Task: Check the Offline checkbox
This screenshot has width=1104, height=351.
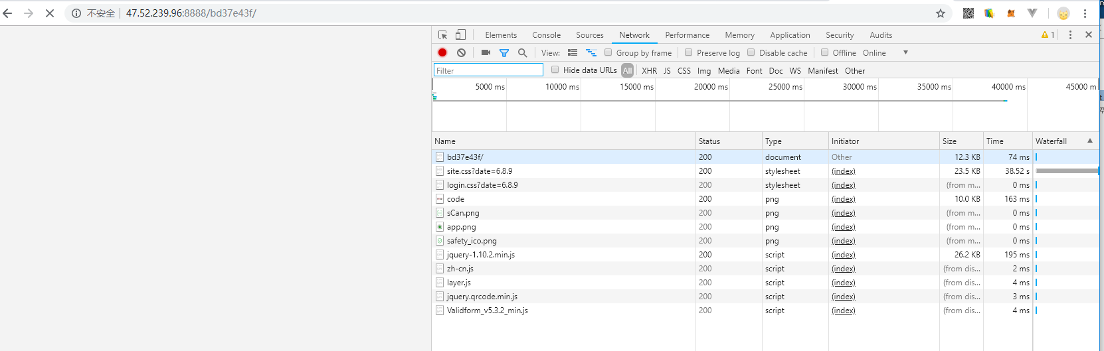Action: point(824,52)
